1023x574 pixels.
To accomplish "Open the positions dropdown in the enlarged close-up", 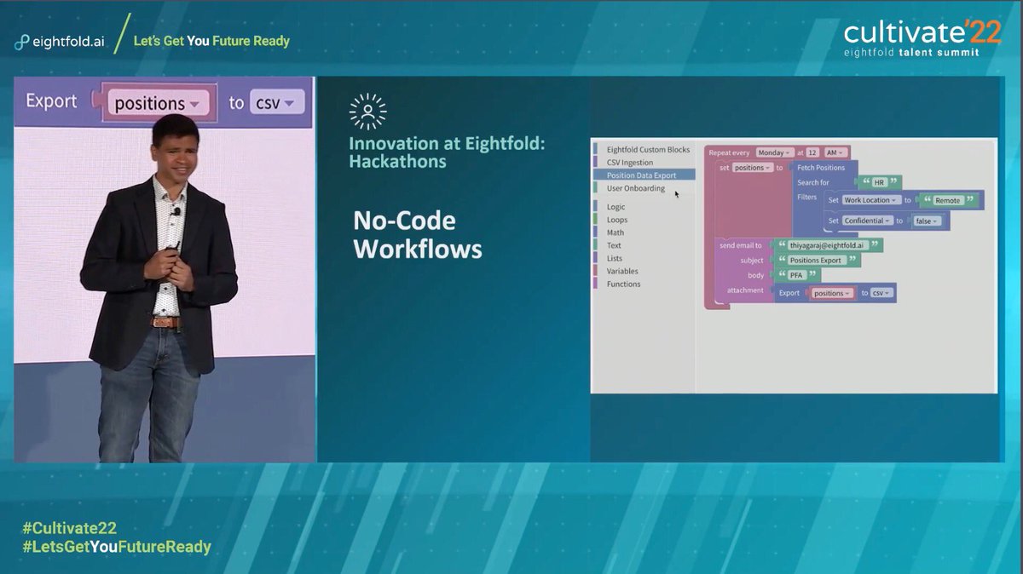I will click(x=160, y=103).
